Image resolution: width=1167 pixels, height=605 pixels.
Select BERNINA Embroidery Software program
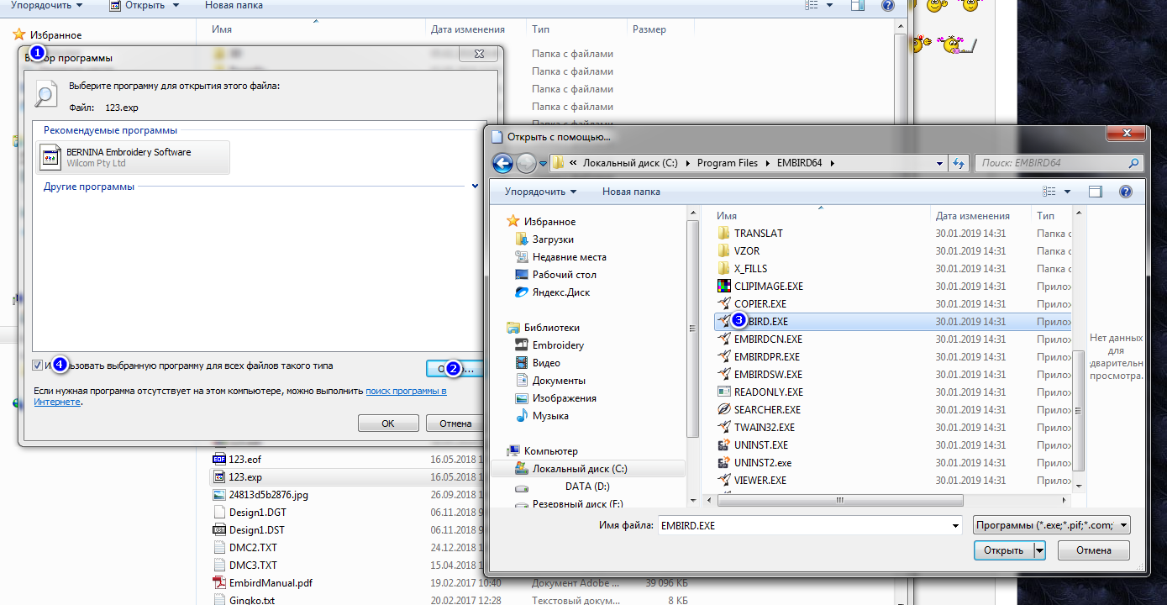click(133, 157)
